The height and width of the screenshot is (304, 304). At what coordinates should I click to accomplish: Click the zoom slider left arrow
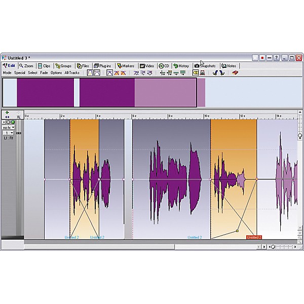point(270,247)
